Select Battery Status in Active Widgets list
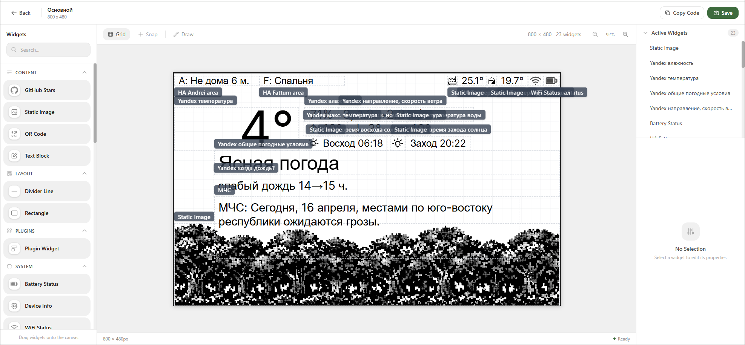This screenshot has height=345, width=745. (666, 123)
